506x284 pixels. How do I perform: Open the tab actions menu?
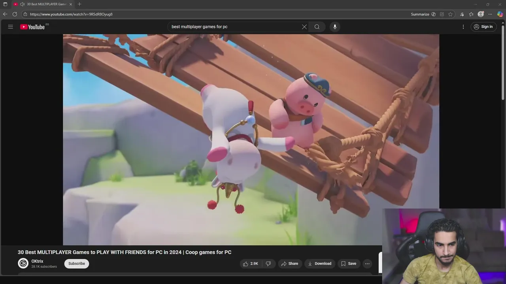[5, 4]
